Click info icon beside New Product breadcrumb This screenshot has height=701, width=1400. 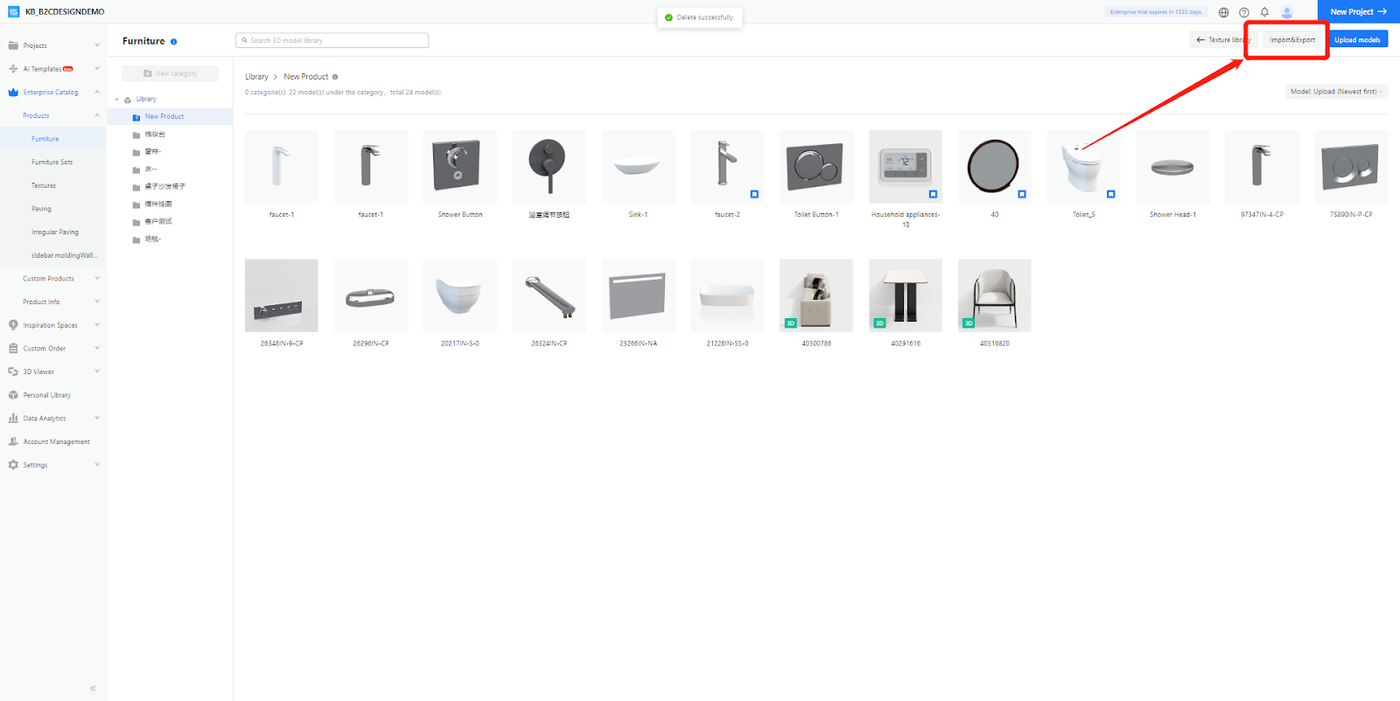pos(335,77)
